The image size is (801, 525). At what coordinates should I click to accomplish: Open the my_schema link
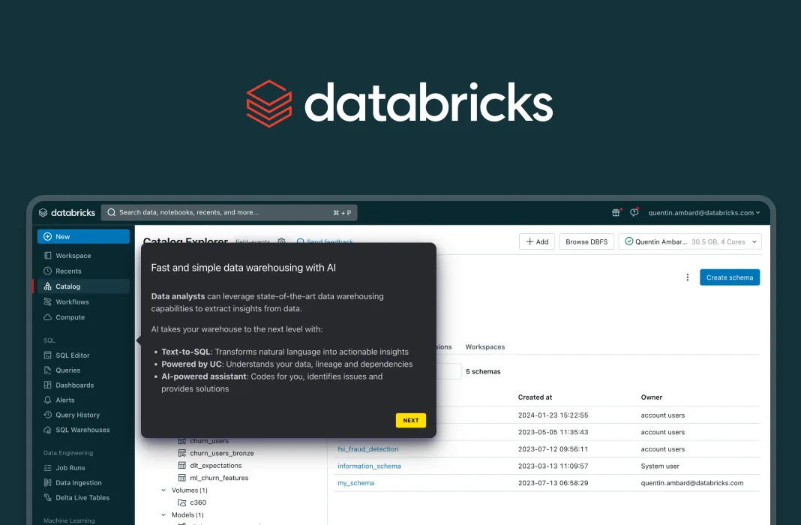point(356,482)
